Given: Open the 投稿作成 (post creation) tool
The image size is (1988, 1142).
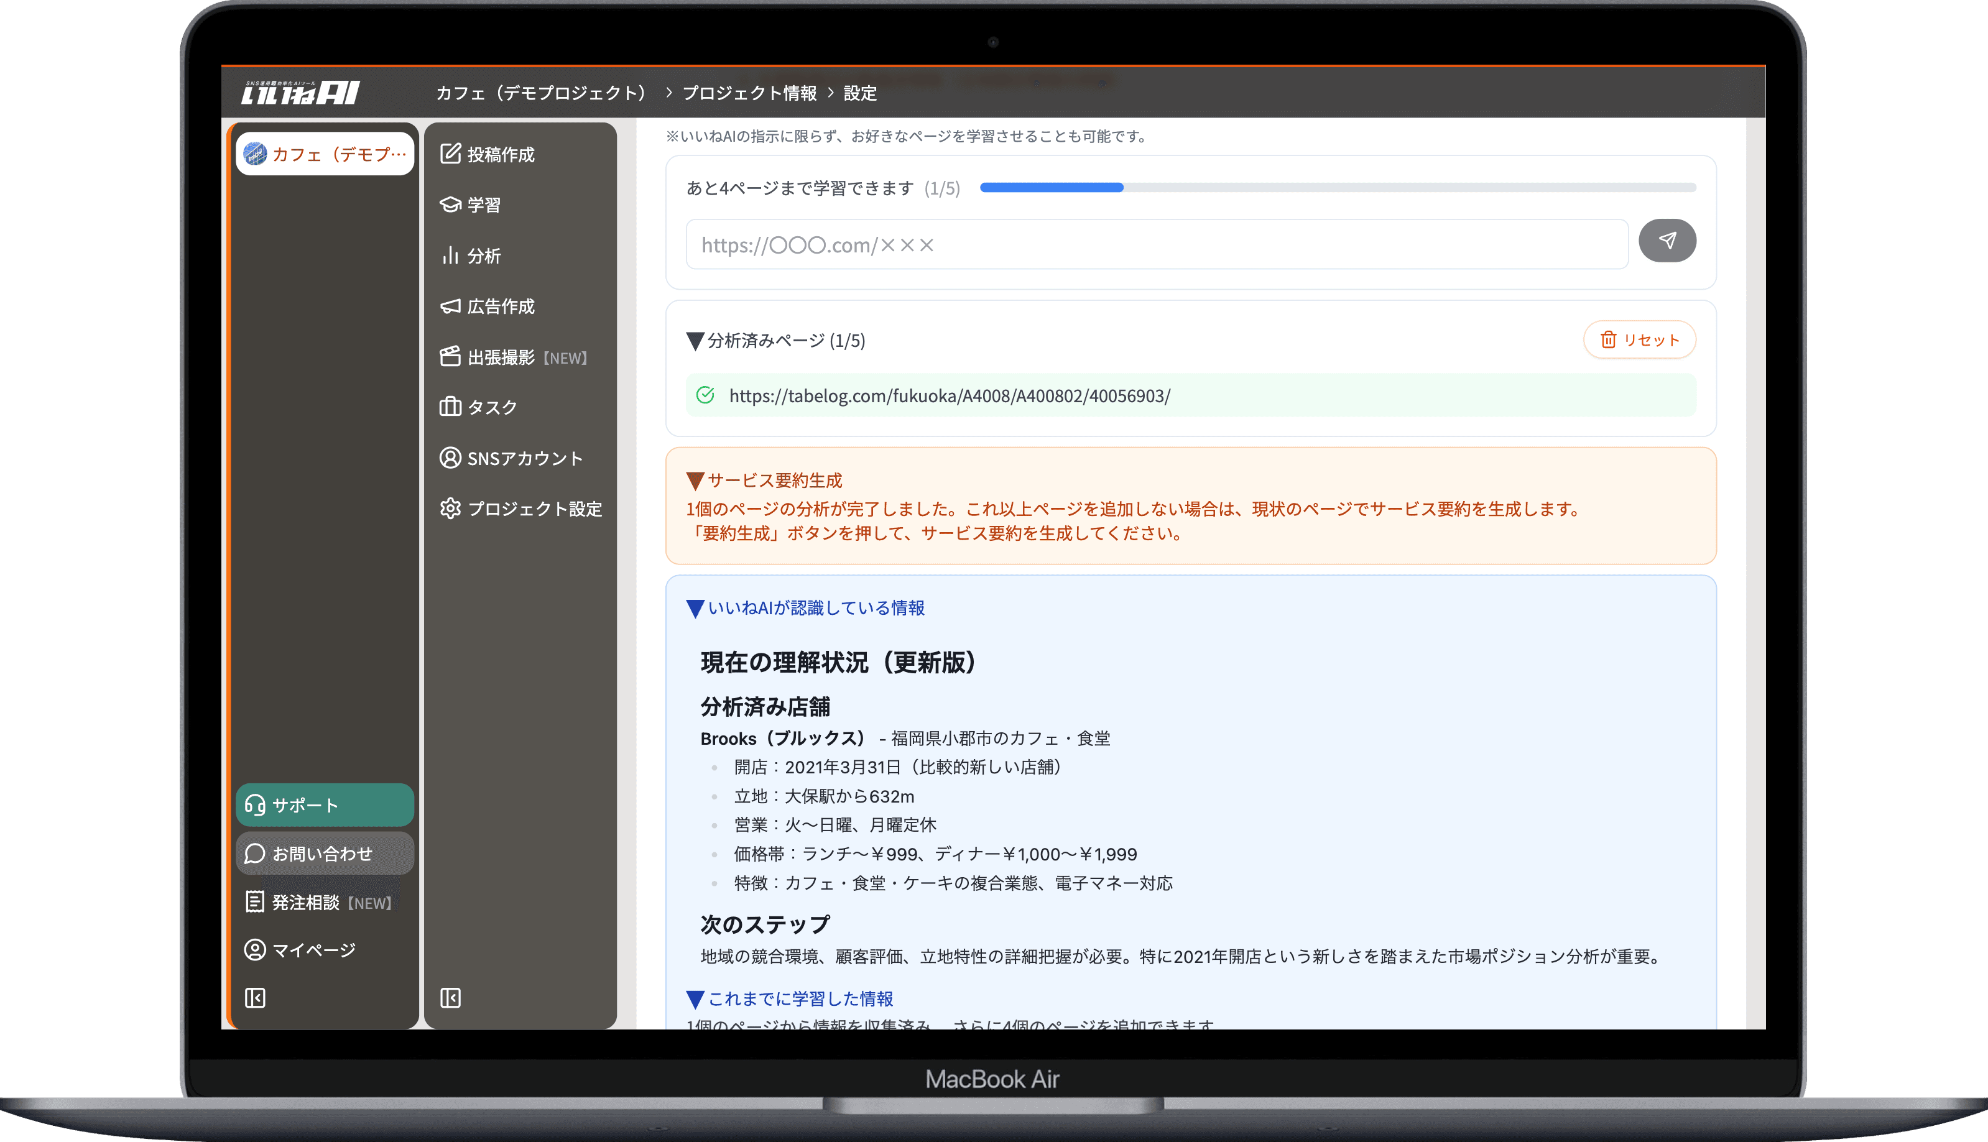Looking at the screenshot, I should point(501,154).
